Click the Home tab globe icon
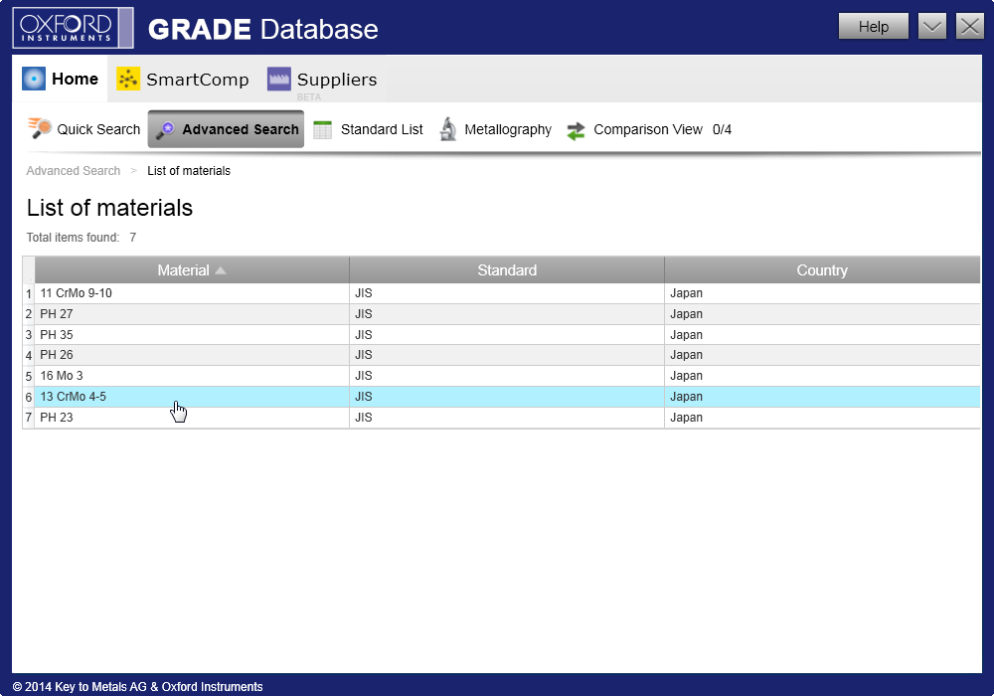This screenshot has height=696, width=994. [x=34, y=79]
